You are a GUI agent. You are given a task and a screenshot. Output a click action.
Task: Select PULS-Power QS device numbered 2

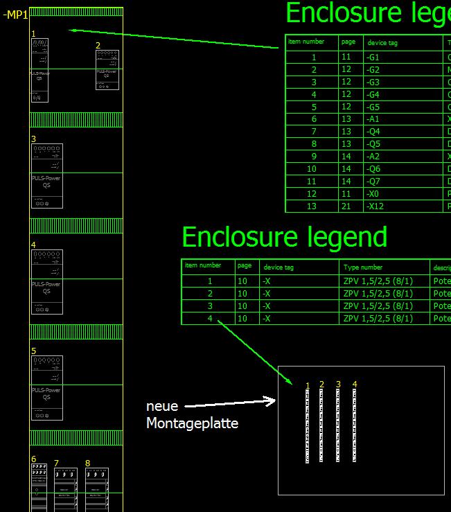point(107,70)
